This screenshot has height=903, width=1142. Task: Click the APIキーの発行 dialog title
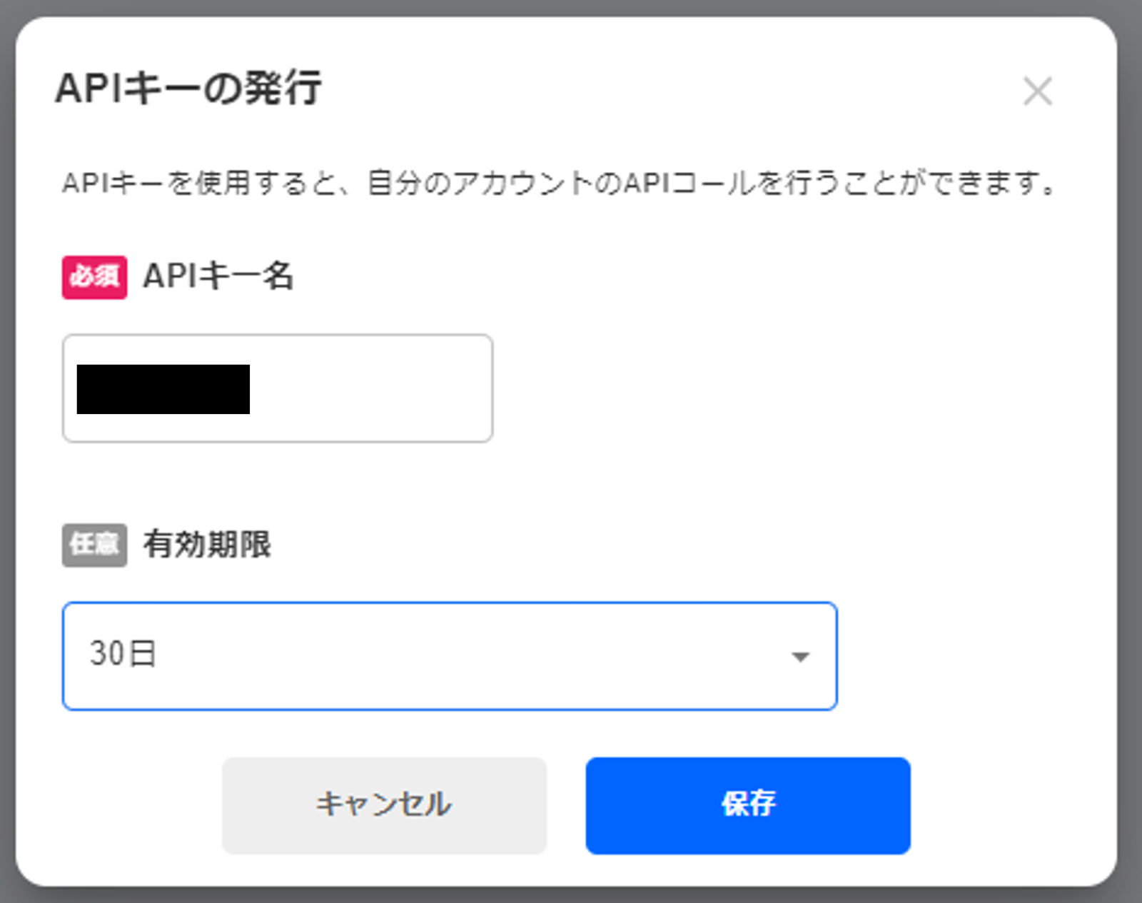(188, 89)
